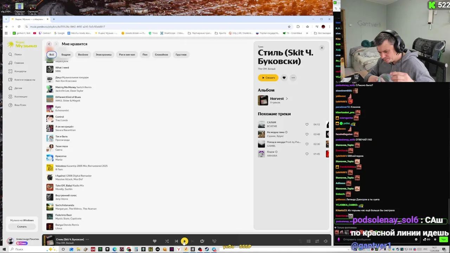The height and width of the screenshot is (253, 450).
Task: Open the play queue list icon
Action: click(309, 241)
